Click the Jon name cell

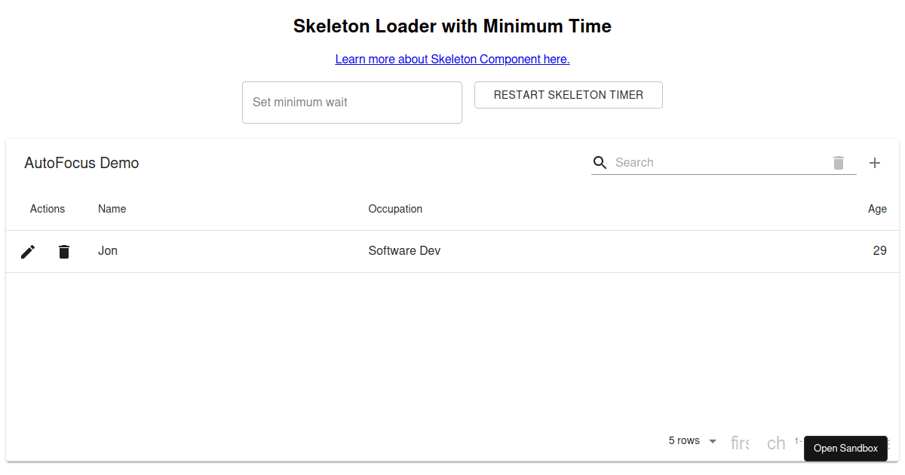coord(108,251)
